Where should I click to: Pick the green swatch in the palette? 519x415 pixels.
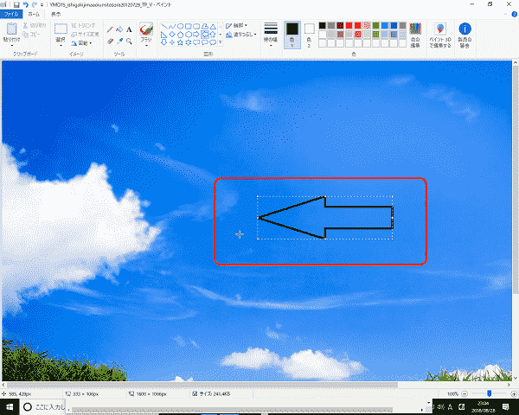pos(375,25)
